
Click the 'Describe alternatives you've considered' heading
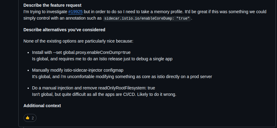tap(64, 30)
